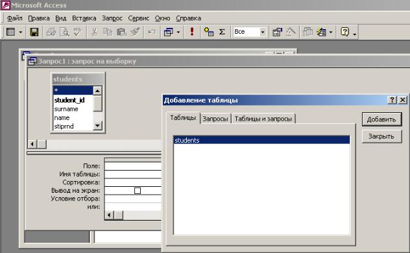
Task: Click left scroll arrow of table pane
Action: [x=32, y=144]
